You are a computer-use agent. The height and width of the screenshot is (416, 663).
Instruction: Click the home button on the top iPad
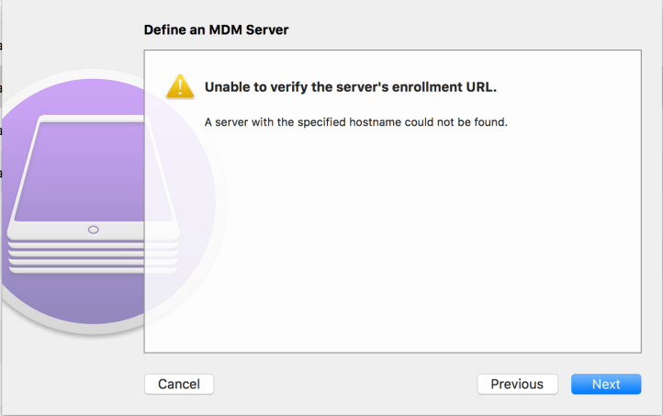point(93,230)
